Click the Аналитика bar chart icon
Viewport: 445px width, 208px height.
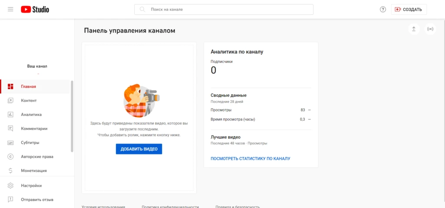pos(10,114)
